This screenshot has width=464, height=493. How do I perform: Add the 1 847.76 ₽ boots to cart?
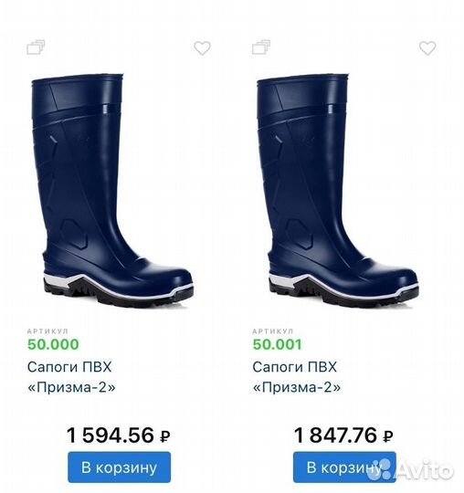344,467
